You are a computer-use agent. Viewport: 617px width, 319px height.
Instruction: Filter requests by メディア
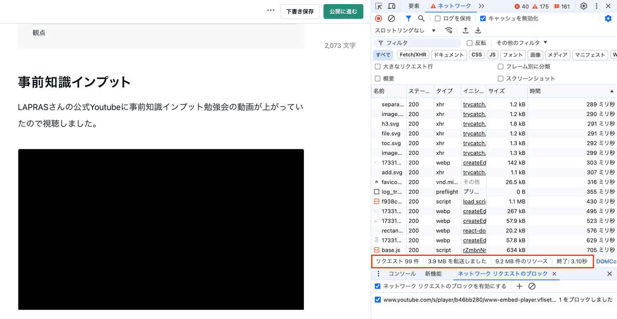[558, 55]
